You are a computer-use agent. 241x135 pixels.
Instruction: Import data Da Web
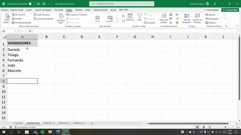tap(17, 19)
